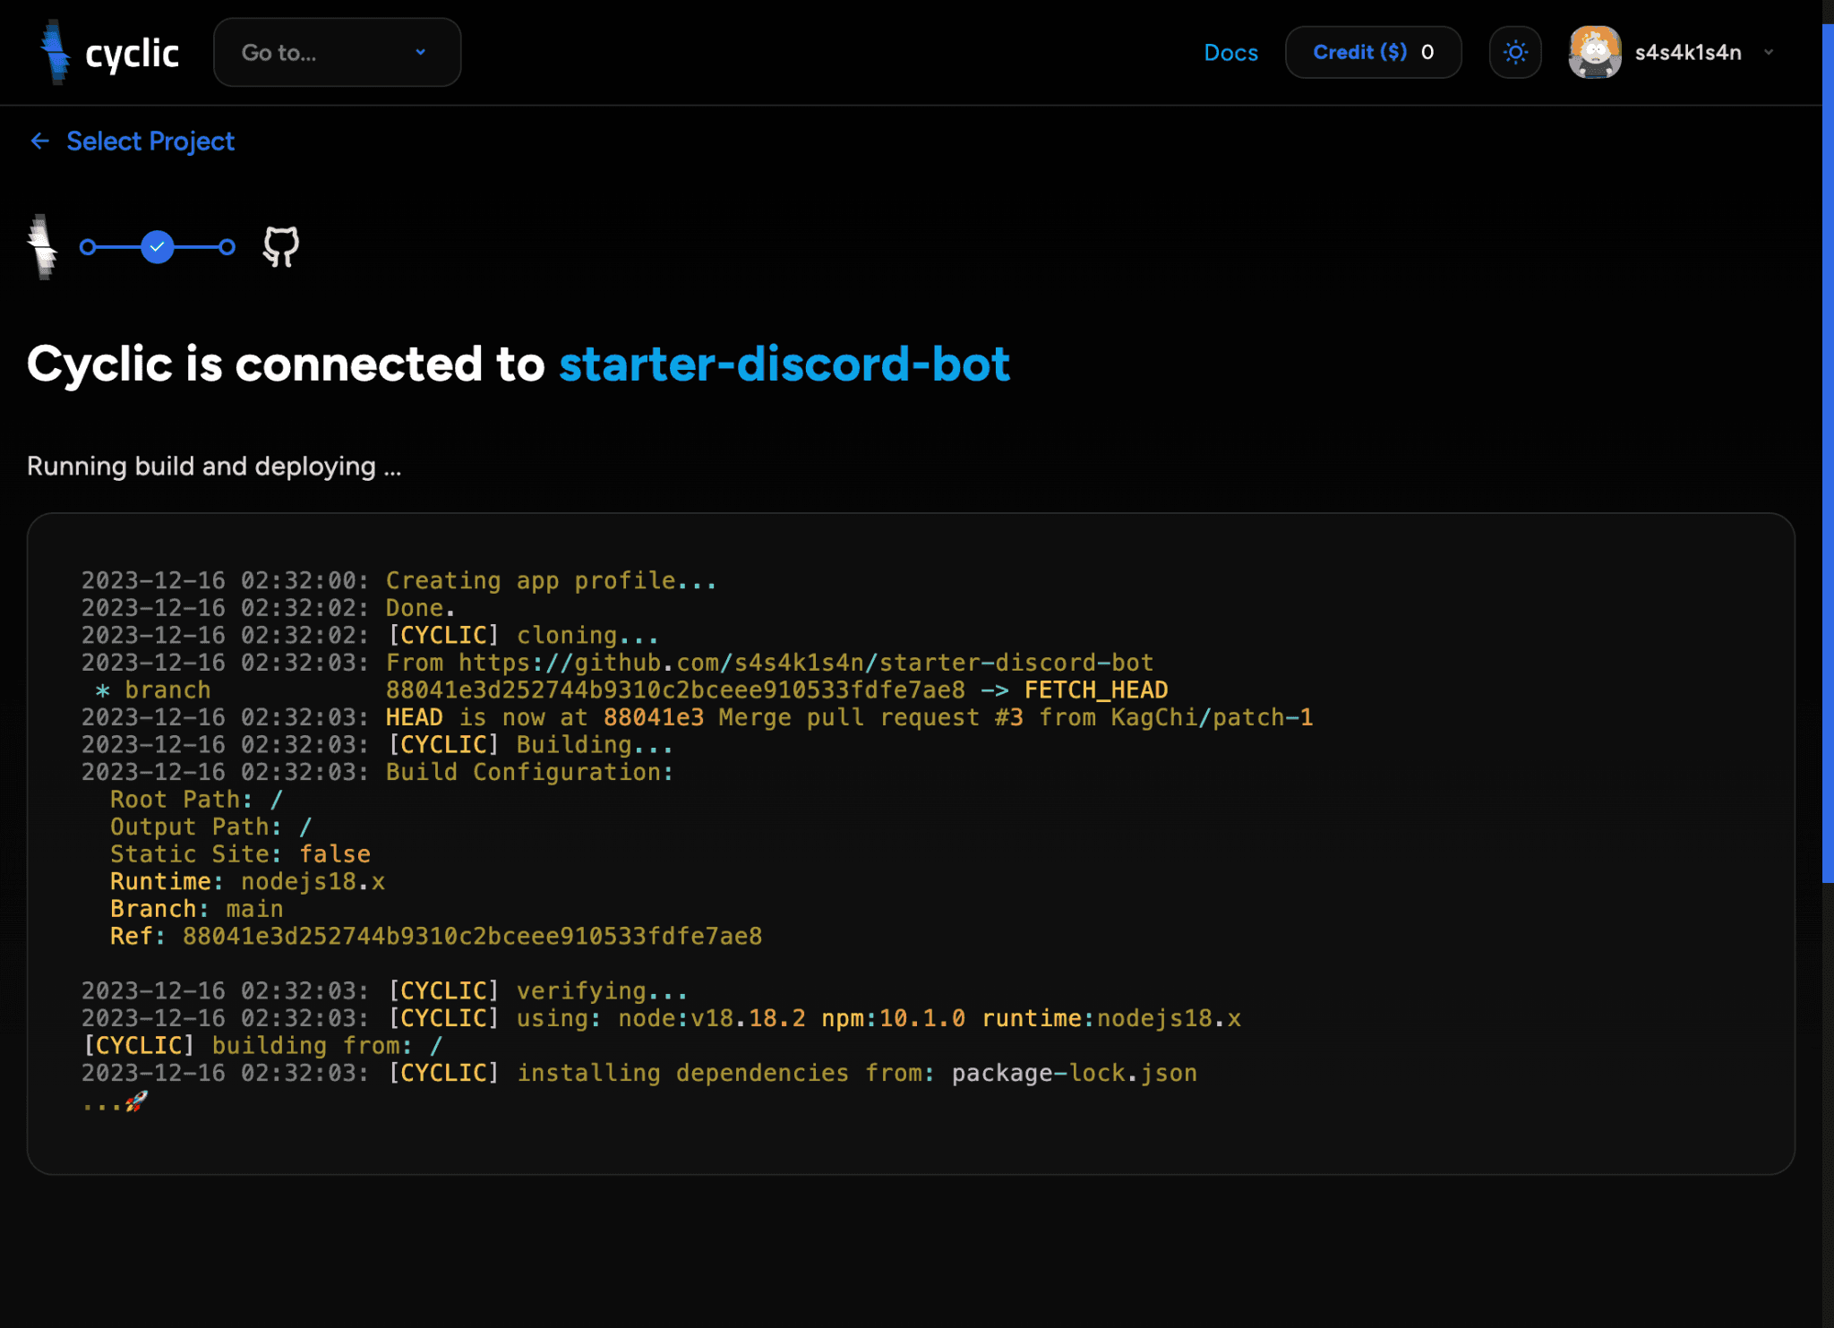Click the rocket emoji at the log's end

134,1101
